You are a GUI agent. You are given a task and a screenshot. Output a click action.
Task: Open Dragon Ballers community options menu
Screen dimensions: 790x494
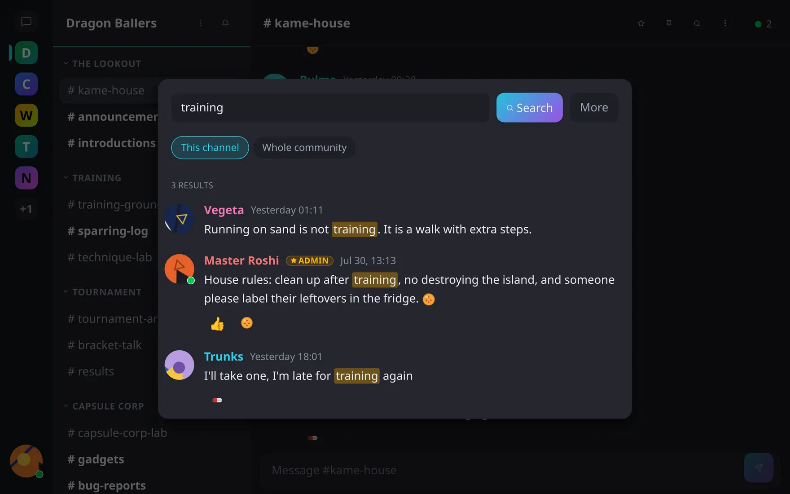[201, 23]
